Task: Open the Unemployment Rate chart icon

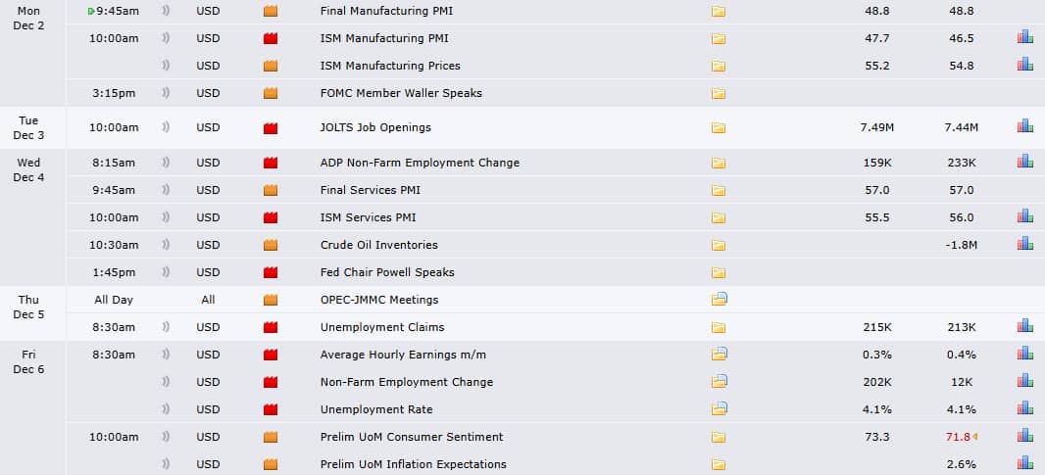Action: coord(1025,409)
